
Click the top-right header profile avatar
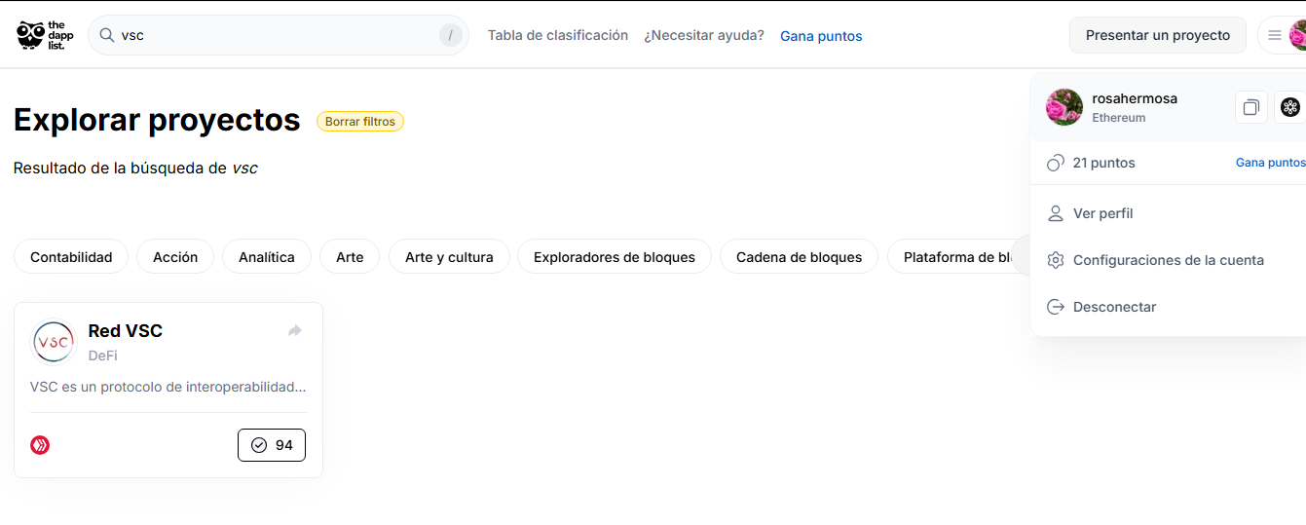tap(1298, 35)
